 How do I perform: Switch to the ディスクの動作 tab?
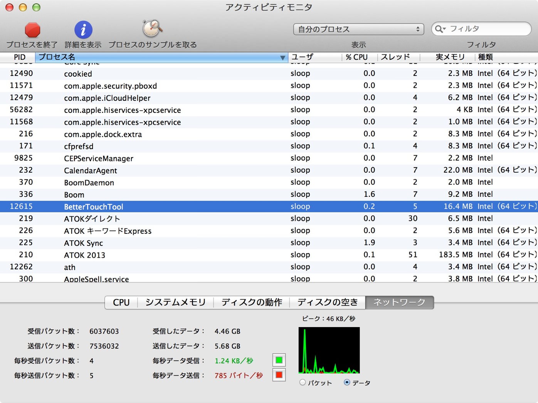[x=251, y=302]
